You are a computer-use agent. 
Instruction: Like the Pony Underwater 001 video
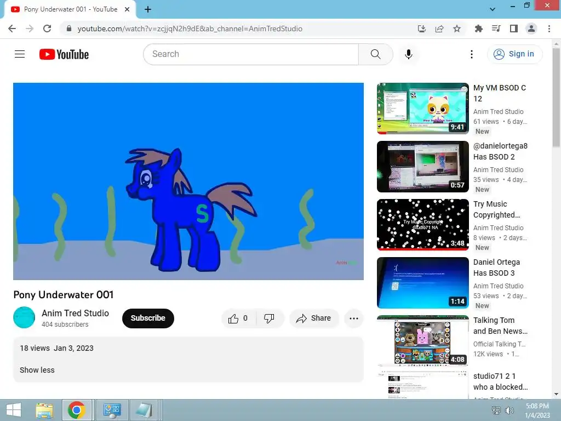[239, 318]
